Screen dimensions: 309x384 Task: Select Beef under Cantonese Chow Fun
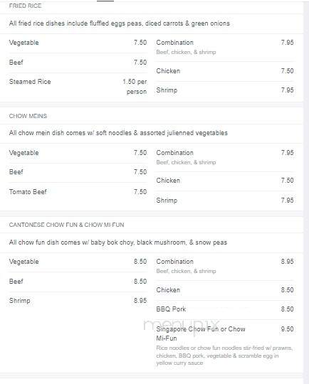[78, 281]
